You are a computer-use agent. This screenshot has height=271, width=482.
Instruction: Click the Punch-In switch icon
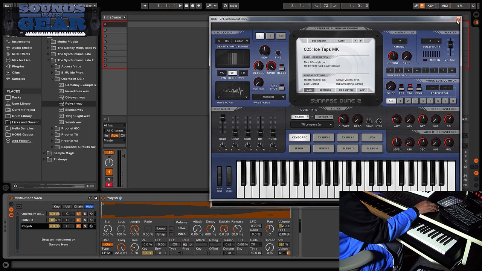[316, 6]
